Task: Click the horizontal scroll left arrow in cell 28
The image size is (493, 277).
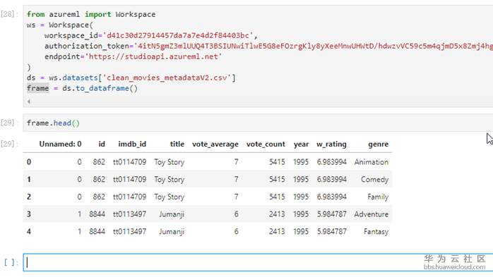Action: point(29,101)
